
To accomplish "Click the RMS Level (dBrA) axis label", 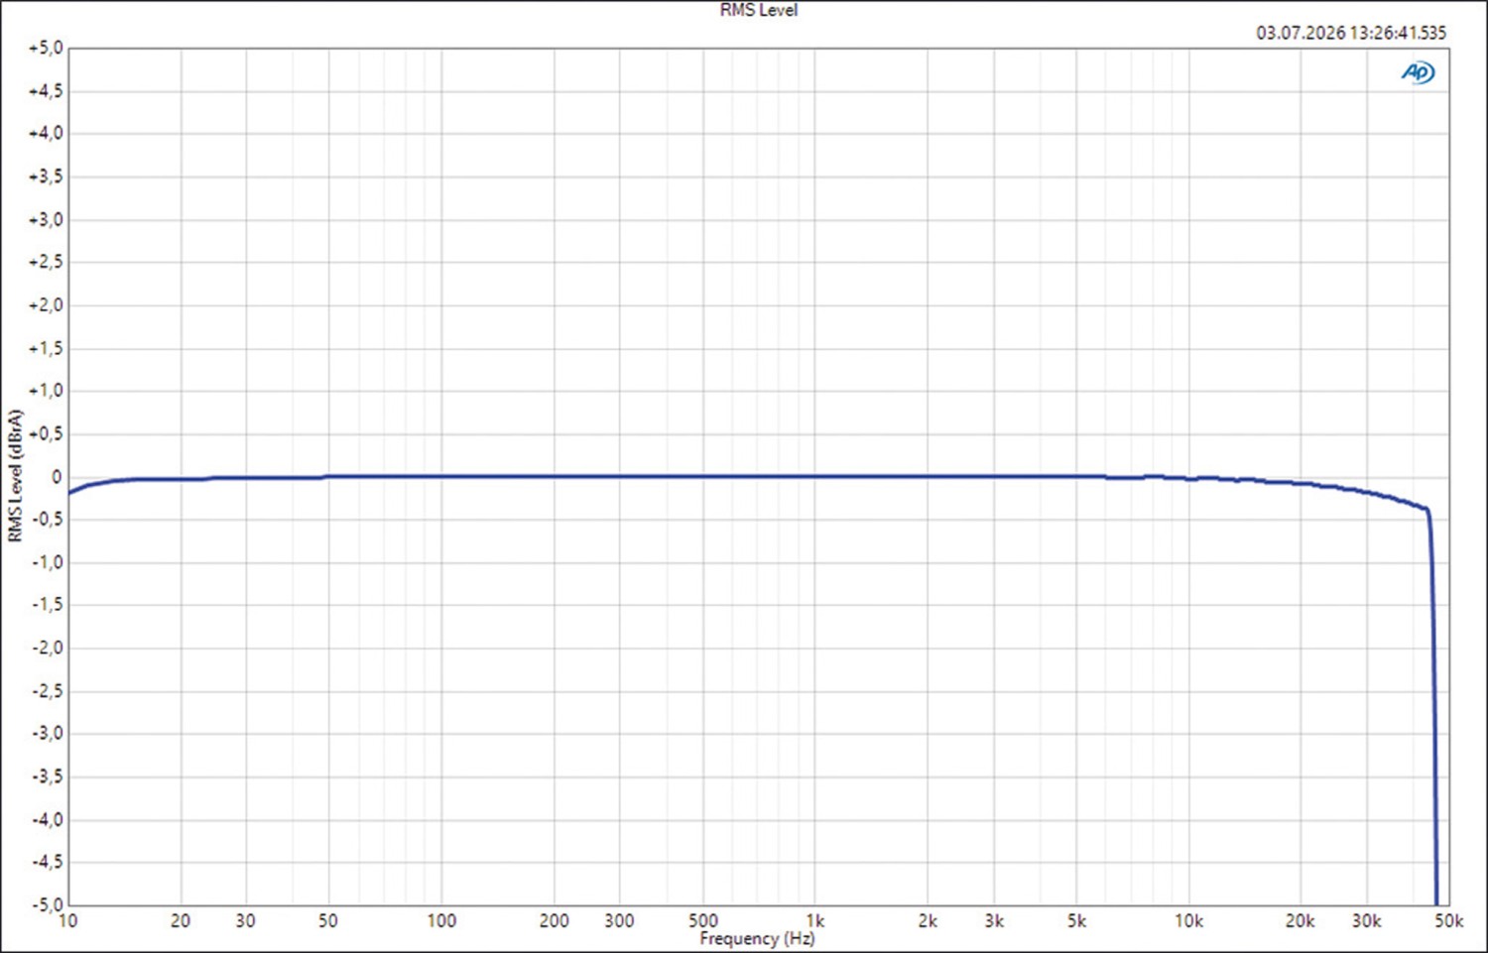I will pos(15,475).
